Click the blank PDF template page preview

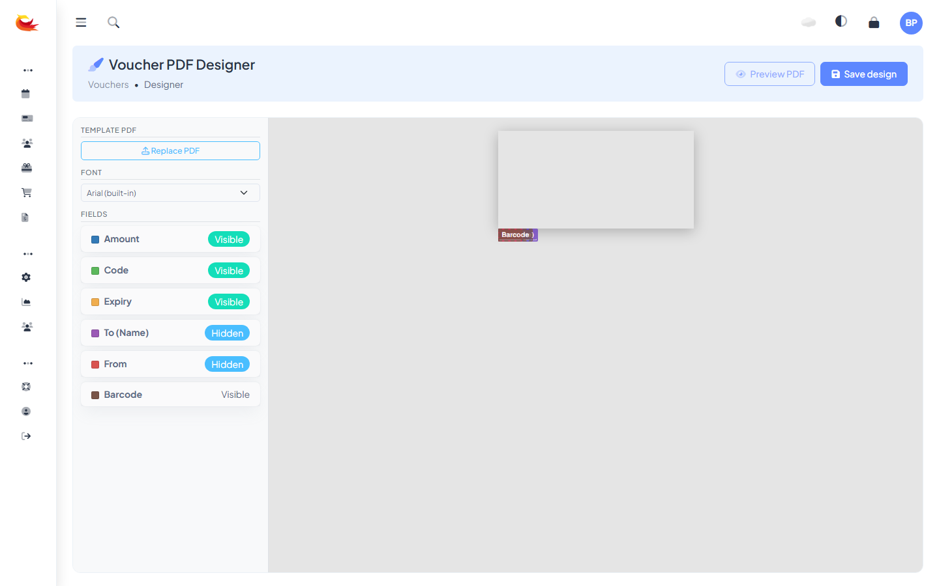click(x=596, y=180)
